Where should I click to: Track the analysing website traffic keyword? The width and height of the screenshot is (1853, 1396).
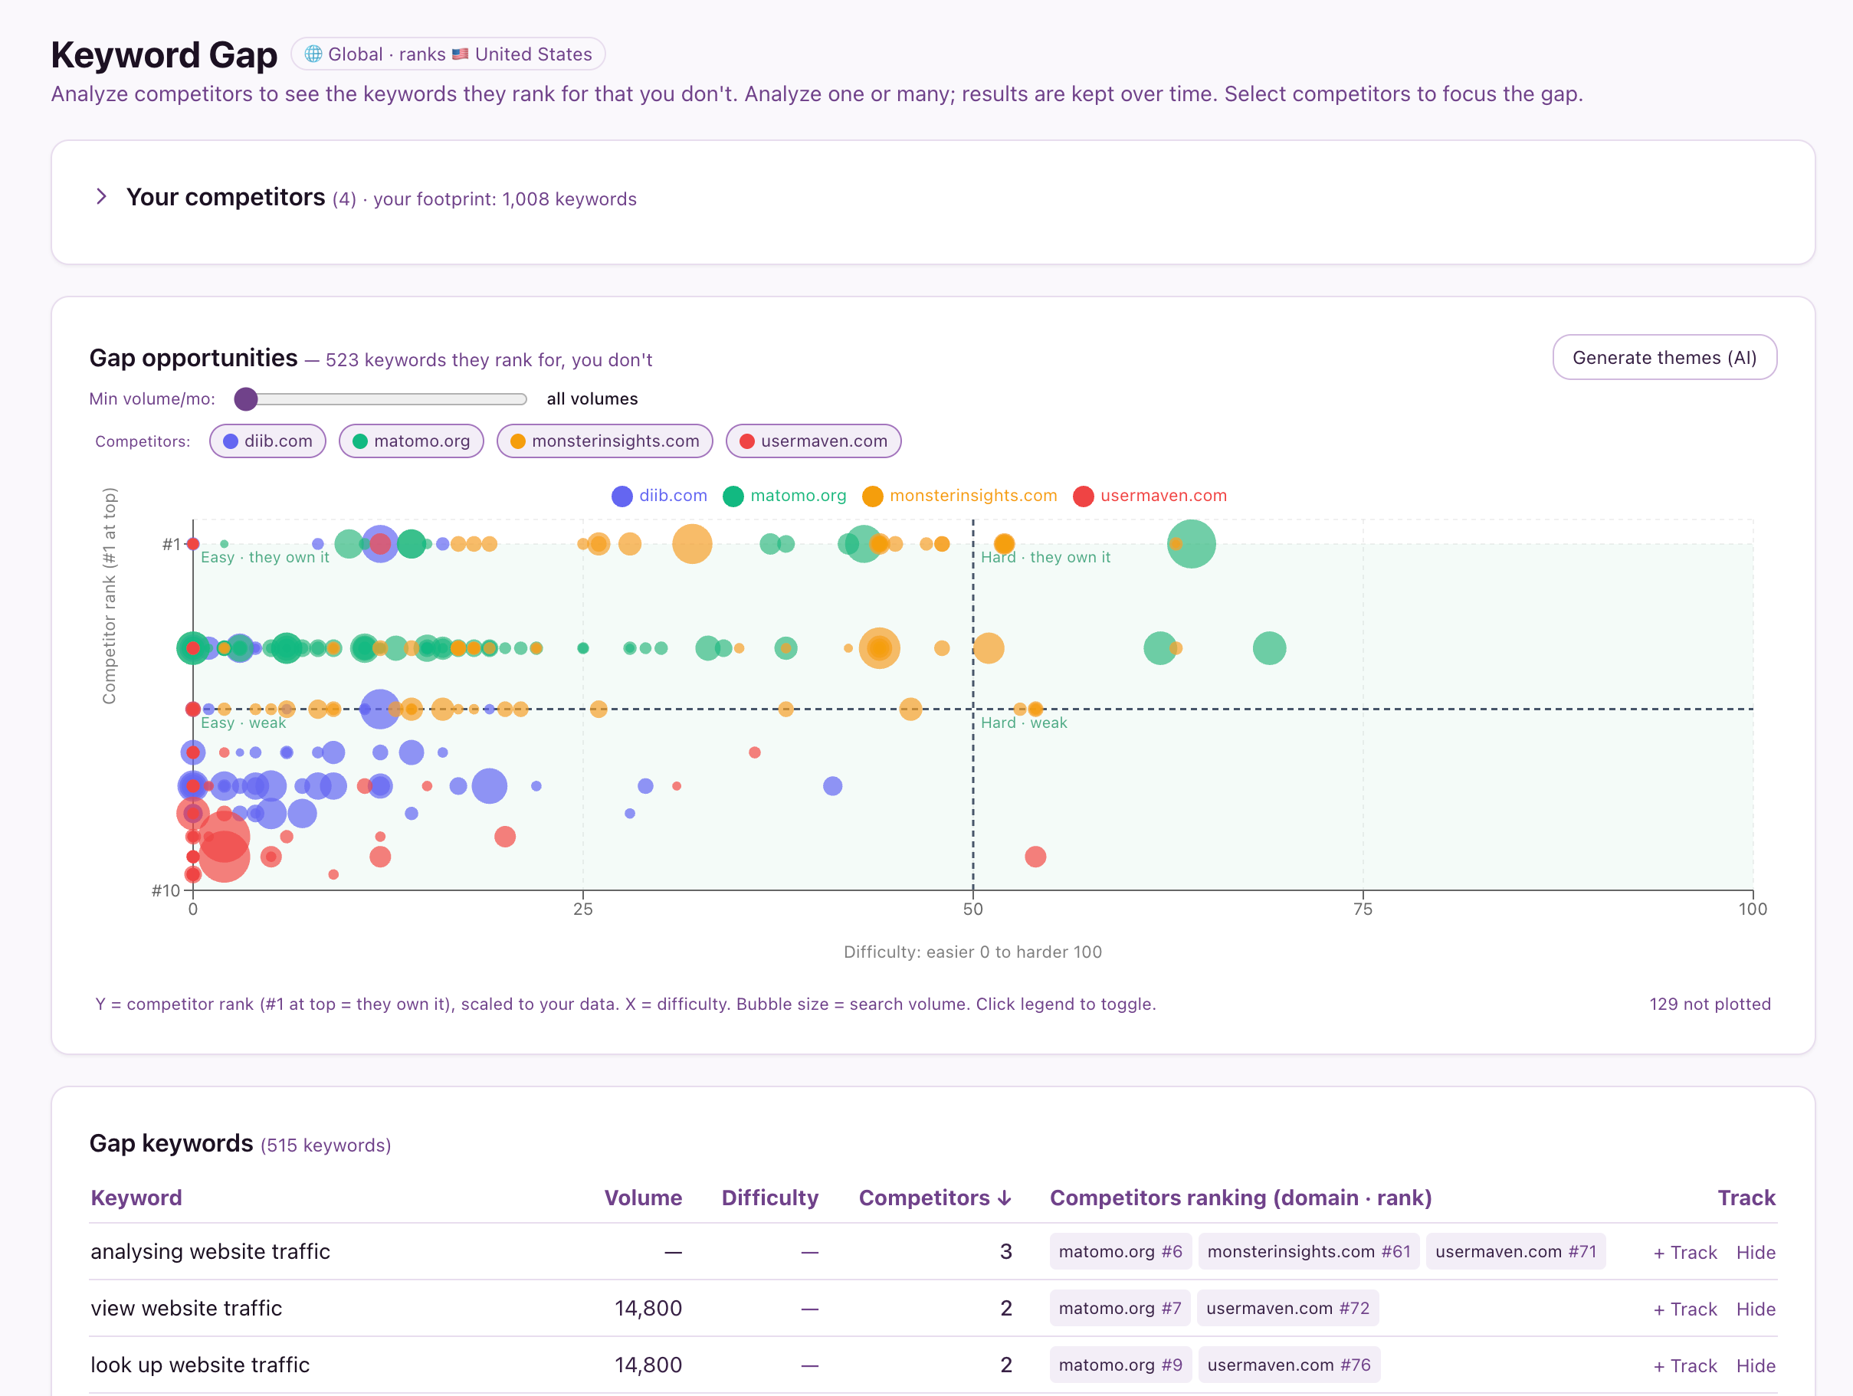pyautogui.click(x=1684, y=1252)
